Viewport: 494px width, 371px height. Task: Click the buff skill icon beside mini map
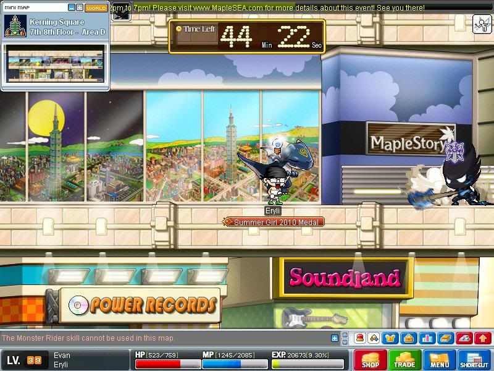point(121,12)
